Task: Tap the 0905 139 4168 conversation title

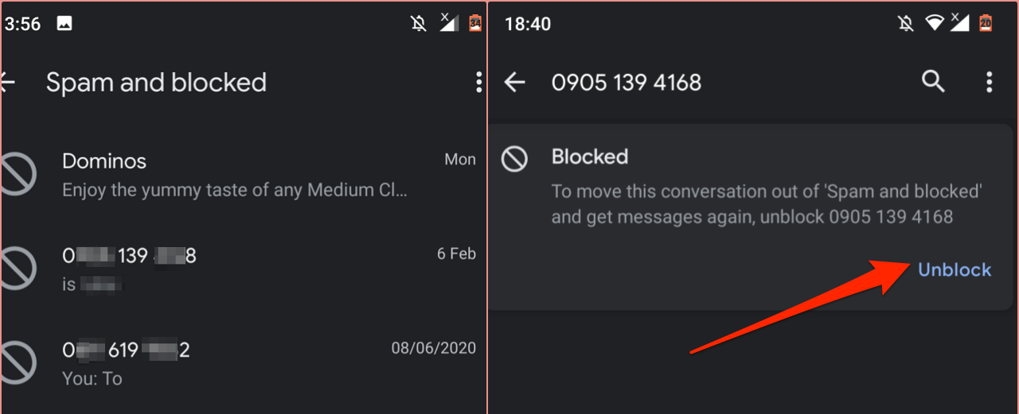Action: (x=627, y=83)
